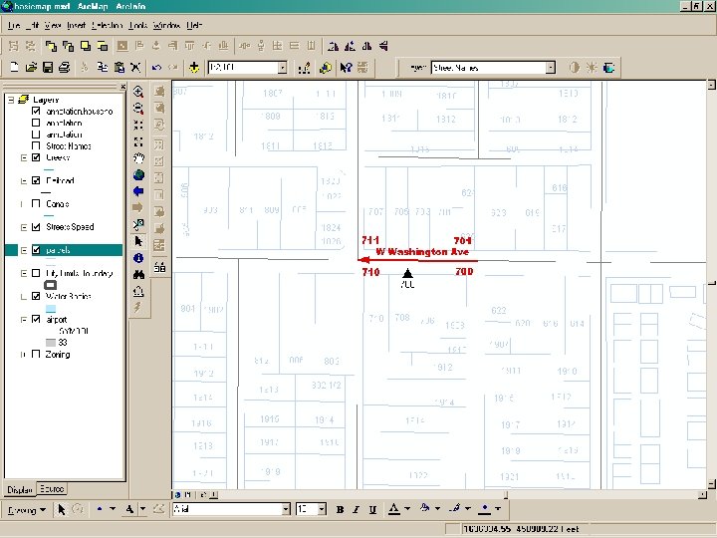The width and height of the screenshot is (717, 538).
Task: Select the Zoom In tool
Action: pos(138,92)
